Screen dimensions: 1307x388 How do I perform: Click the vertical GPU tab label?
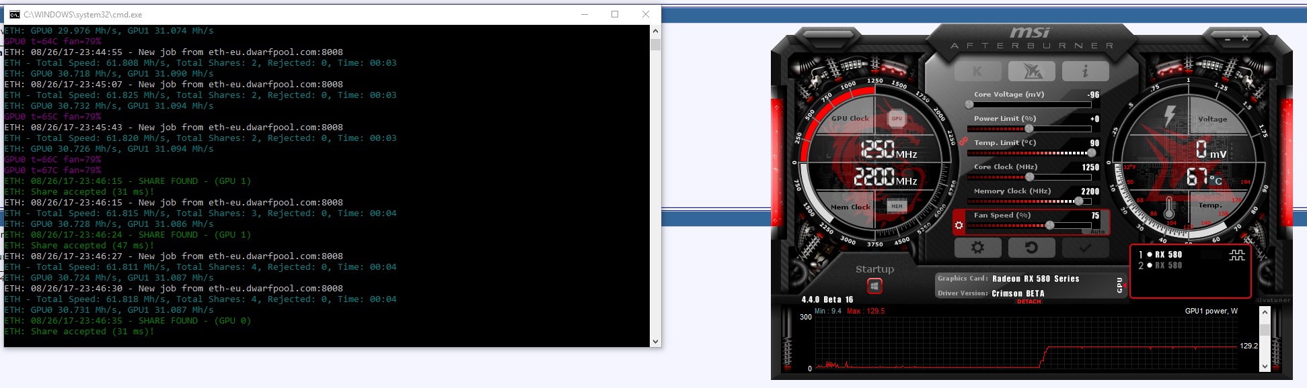pos(1119,285)
